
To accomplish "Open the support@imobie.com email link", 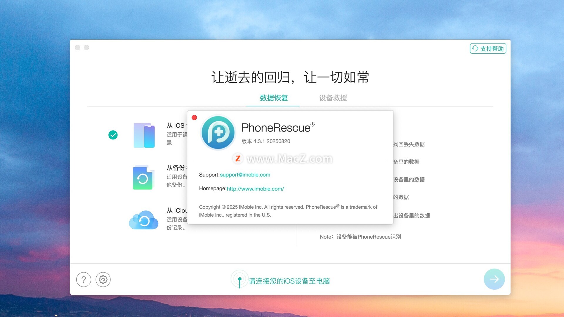I will pyautogui.click(x=245, y=175).
